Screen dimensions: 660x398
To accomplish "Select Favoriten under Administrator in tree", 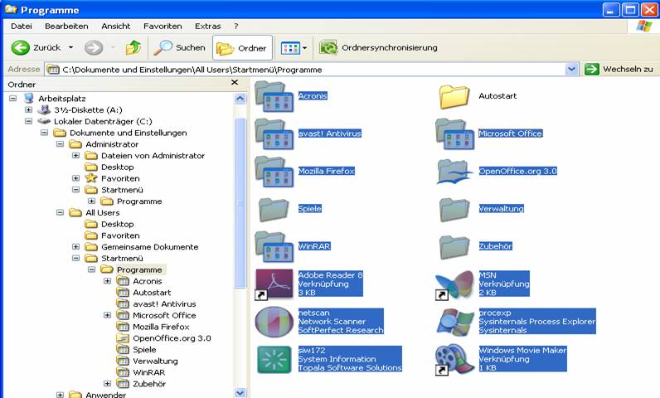I will [x=120, y=179].
